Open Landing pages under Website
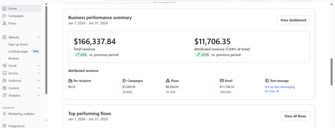335x128 pixels. [18, 51]
